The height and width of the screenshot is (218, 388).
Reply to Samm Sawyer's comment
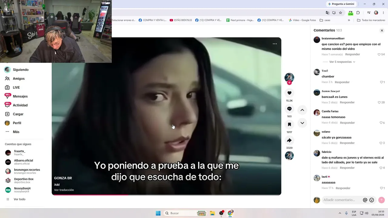pyautogui.click(x=347, y=102)
